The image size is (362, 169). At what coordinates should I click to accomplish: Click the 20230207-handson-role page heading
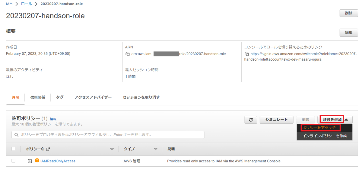(45, 16)
